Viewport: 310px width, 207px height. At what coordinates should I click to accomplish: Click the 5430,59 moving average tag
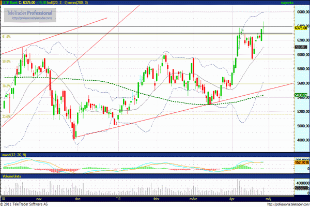(x=301, y=95)
